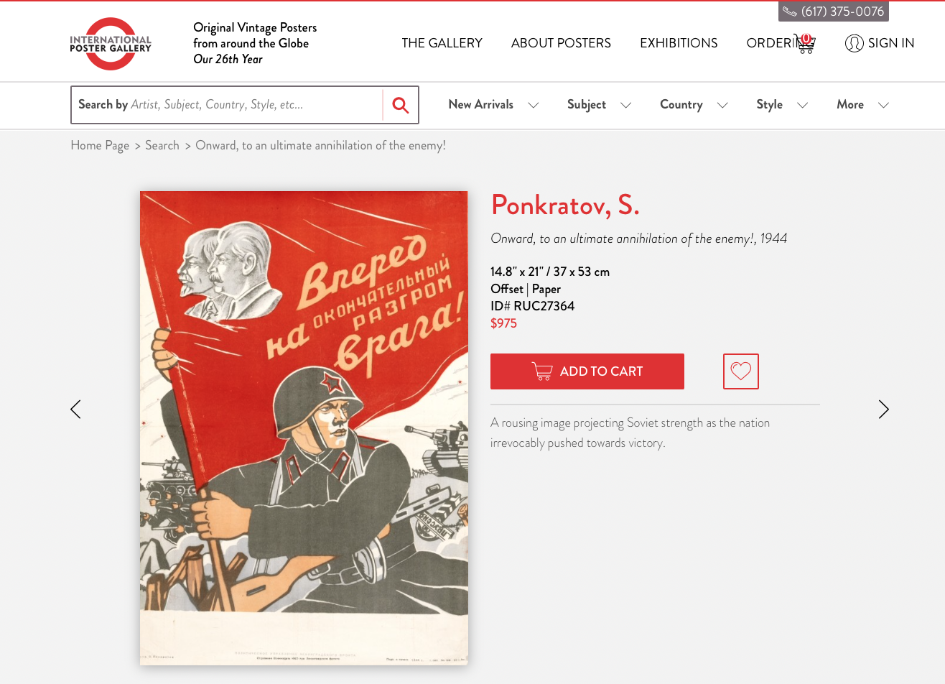Click the International Poster Gallery logo
Viewport: 945px width, 684px height.
point(111,44)
